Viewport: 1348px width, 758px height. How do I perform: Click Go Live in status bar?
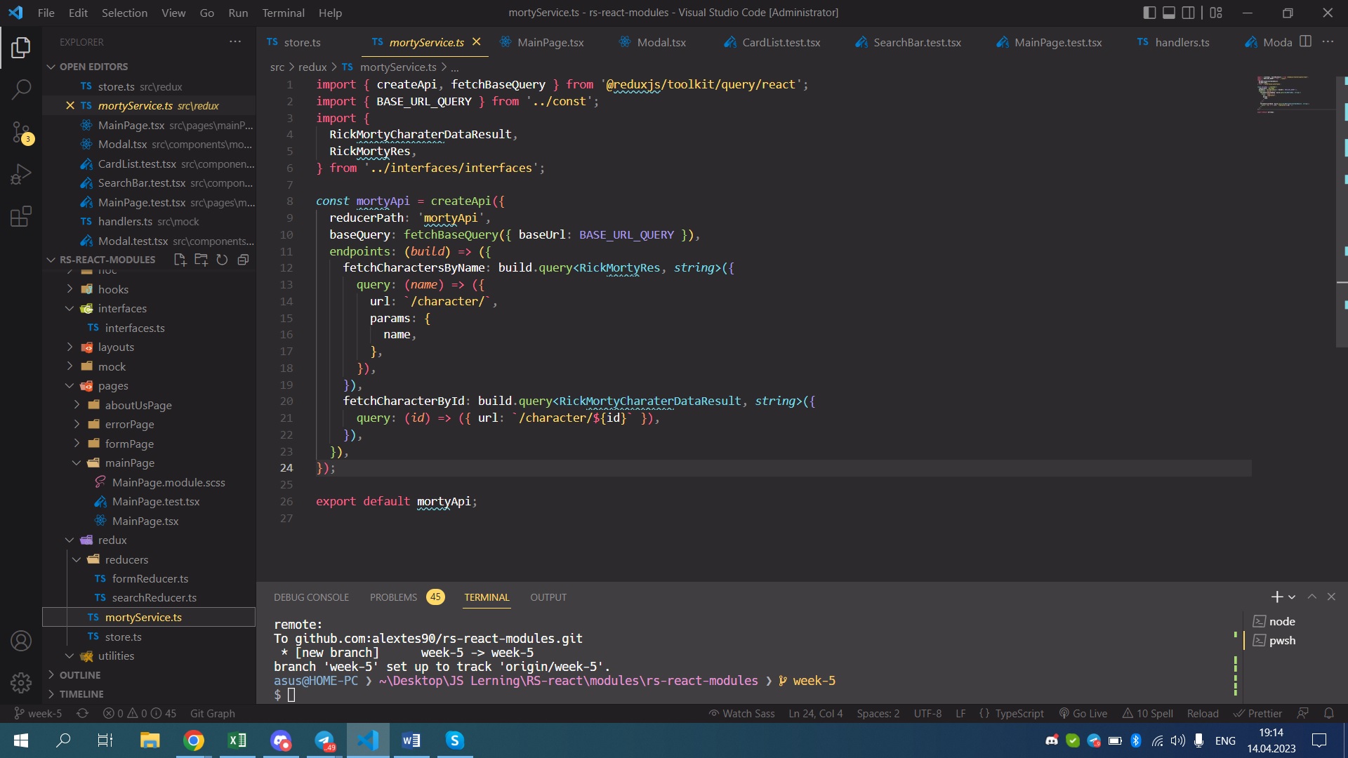1083,713
